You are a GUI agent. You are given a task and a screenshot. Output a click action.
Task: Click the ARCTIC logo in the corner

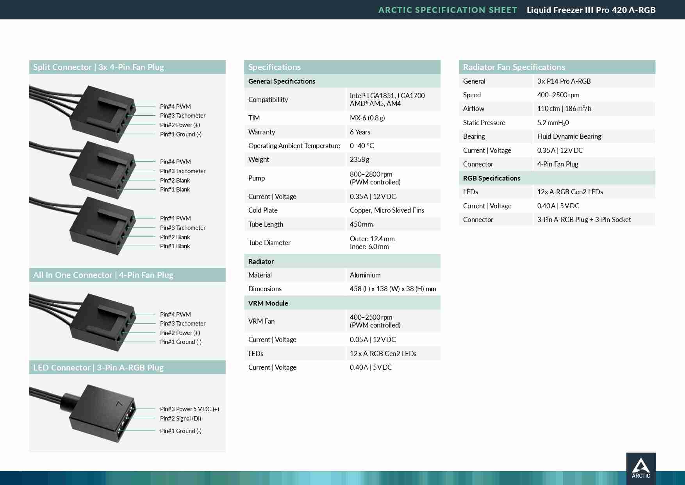coord(640,468)
